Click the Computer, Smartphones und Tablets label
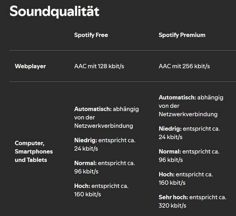Viewport: 236px width, 216px height. tap(34, 152)
